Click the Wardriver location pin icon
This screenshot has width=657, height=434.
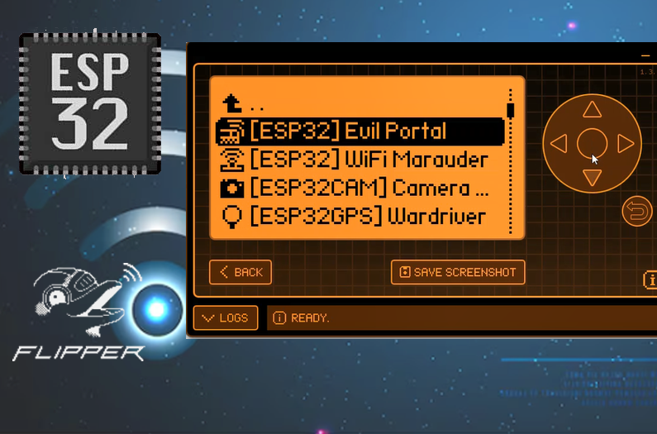tap(231, 217)
